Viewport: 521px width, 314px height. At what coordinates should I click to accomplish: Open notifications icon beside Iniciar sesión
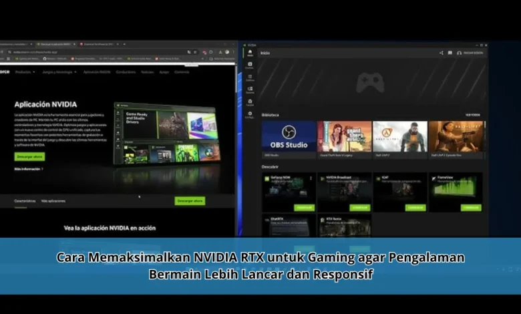point(450,53)
